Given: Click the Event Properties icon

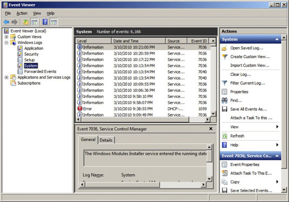Looking at the screenshot, I should (x=224, y=165).
